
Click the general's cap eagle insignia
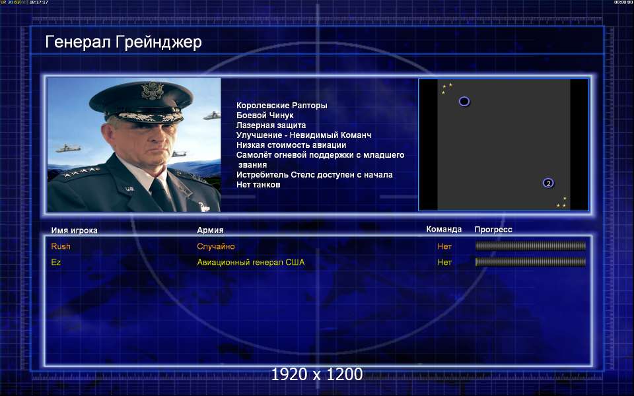[x=152, y=90]
